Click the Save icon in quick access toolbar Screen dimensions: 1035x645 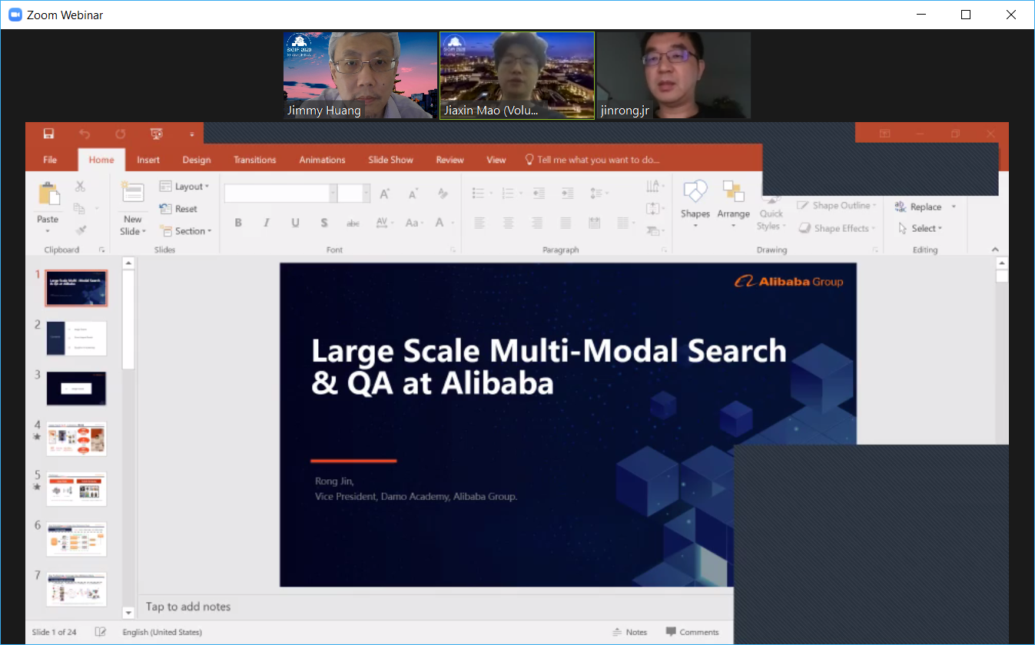point(48,134)
